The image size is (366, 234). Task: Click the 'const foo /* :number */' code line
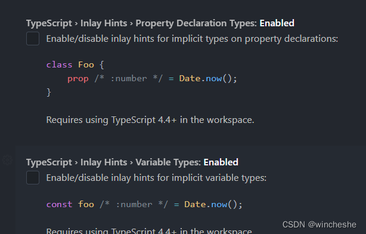point(144,205)
